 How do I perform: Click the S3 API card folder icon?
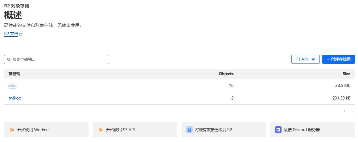[x=101, y=130]
